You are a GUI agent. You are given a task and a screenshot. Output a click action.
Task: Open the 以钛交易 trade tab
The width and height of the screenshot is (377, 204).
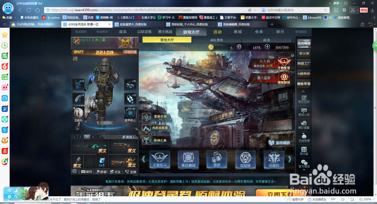click(x=144, y=32)
